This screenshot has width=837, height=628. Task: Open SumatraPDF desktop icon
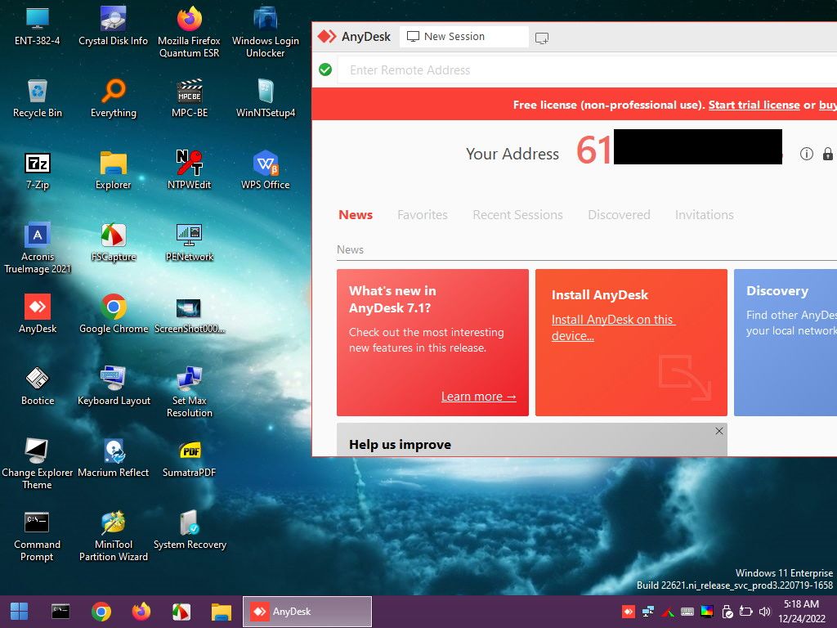(x=189, y=458)
